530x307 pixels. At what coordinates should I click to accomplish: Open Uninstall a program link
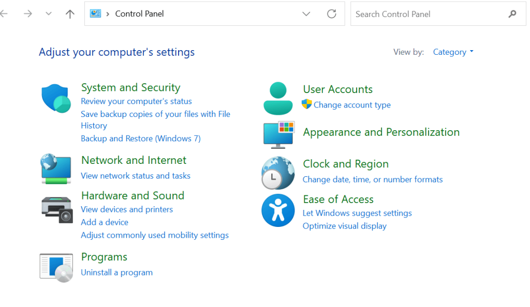(x=116, y=272)
